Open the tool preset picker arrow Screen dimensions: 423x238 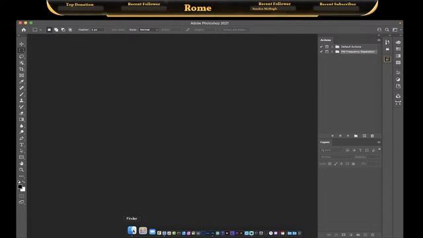pyautogui.click(x=40, y=30)
